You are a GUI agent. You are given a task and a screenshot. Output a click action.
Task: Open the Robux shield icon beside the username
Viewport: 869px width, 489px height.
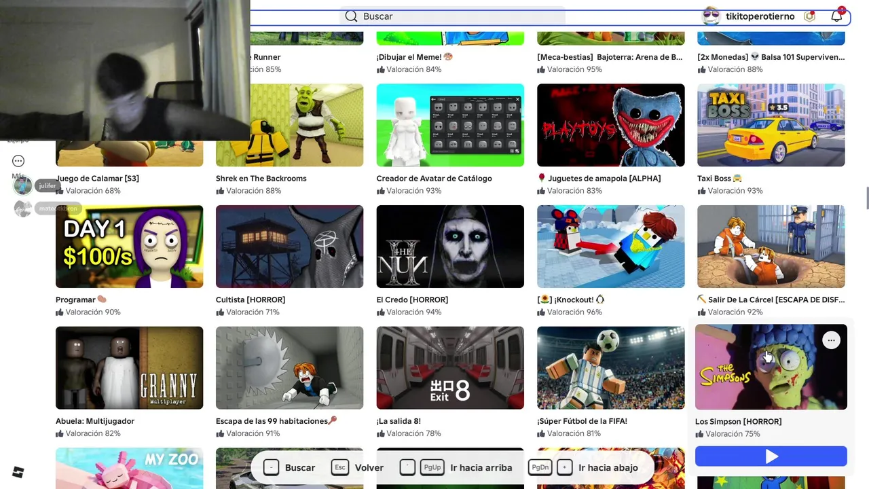click(809, 16)
